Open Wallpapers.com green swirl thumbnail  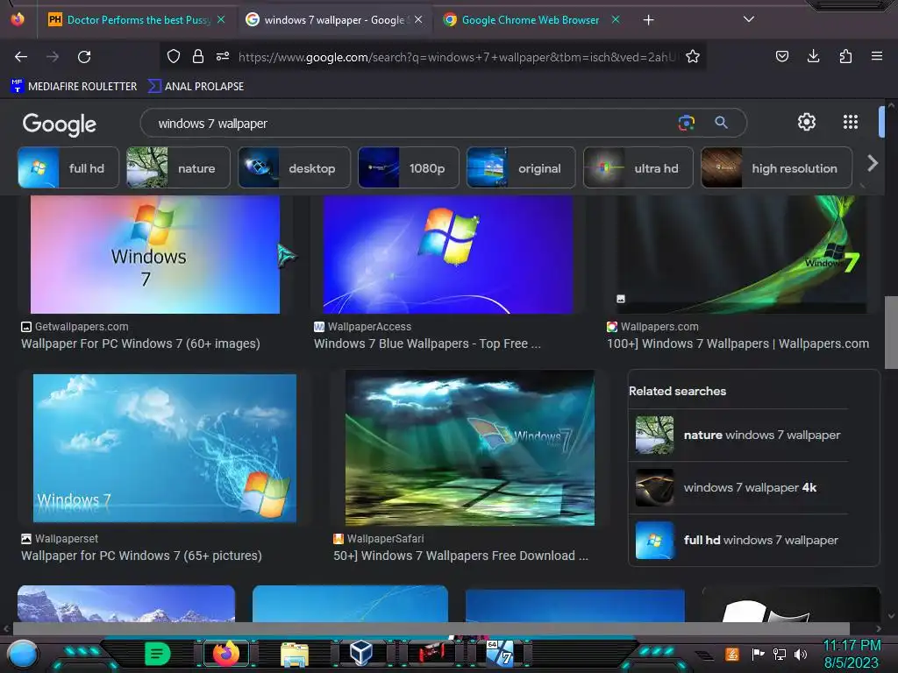click(x=740, y=254)
